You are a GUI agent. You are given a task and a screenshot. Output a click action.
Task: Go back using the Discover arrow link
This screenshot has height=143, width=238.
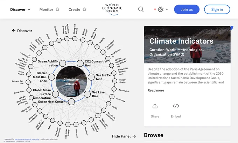[x=22, y=31]
